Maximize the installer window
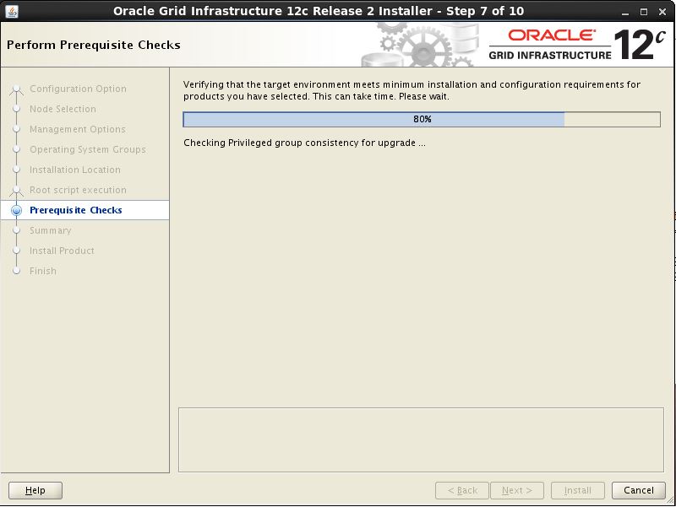The image size is (676, 507). (x=644, y=12)
